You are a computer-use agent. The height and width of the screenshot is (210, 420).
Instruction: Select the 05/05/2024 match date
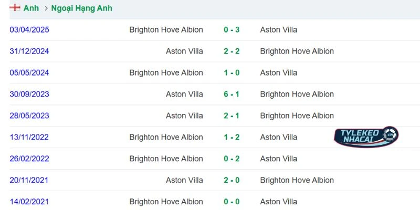(x=29, y=73)
